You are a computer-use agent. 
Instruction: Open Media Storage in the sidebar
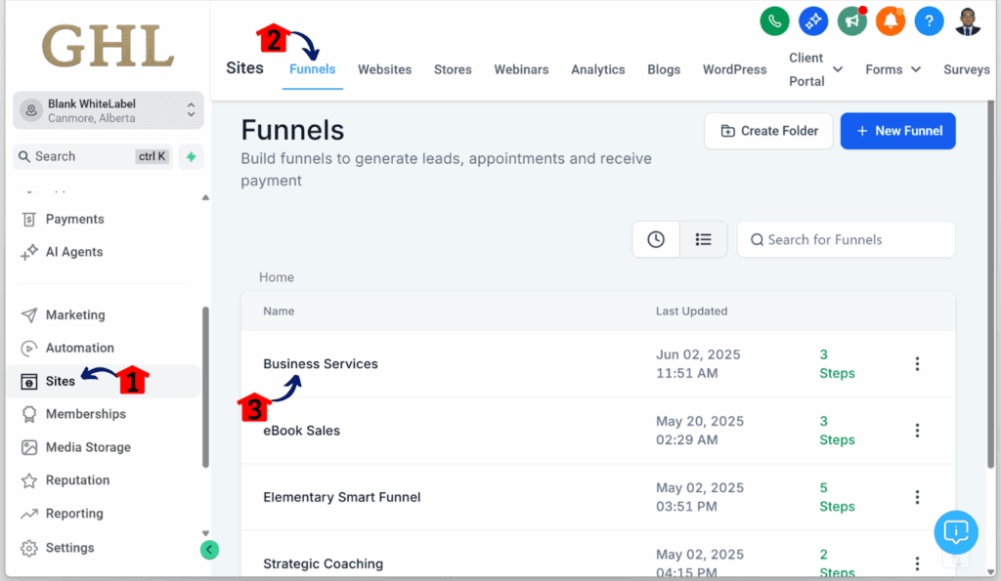click(x=76, y=447)
